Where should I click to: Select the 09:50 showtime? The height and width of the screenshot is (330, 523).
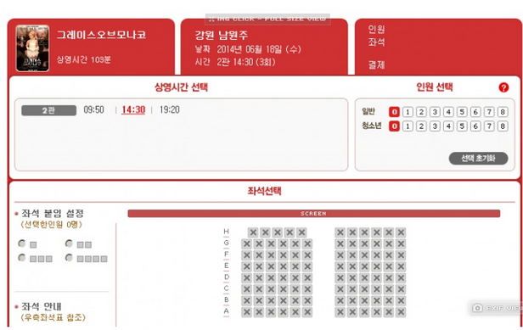point(93,109)
